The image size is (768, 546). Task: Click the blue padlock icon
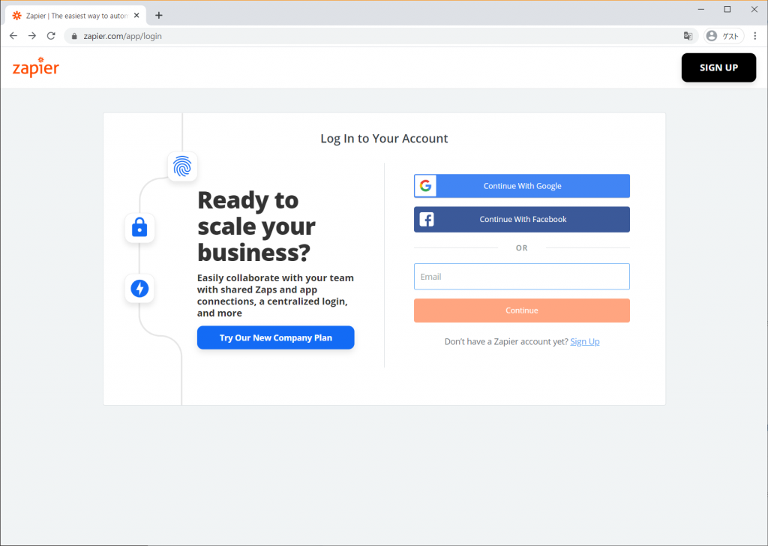139,228
